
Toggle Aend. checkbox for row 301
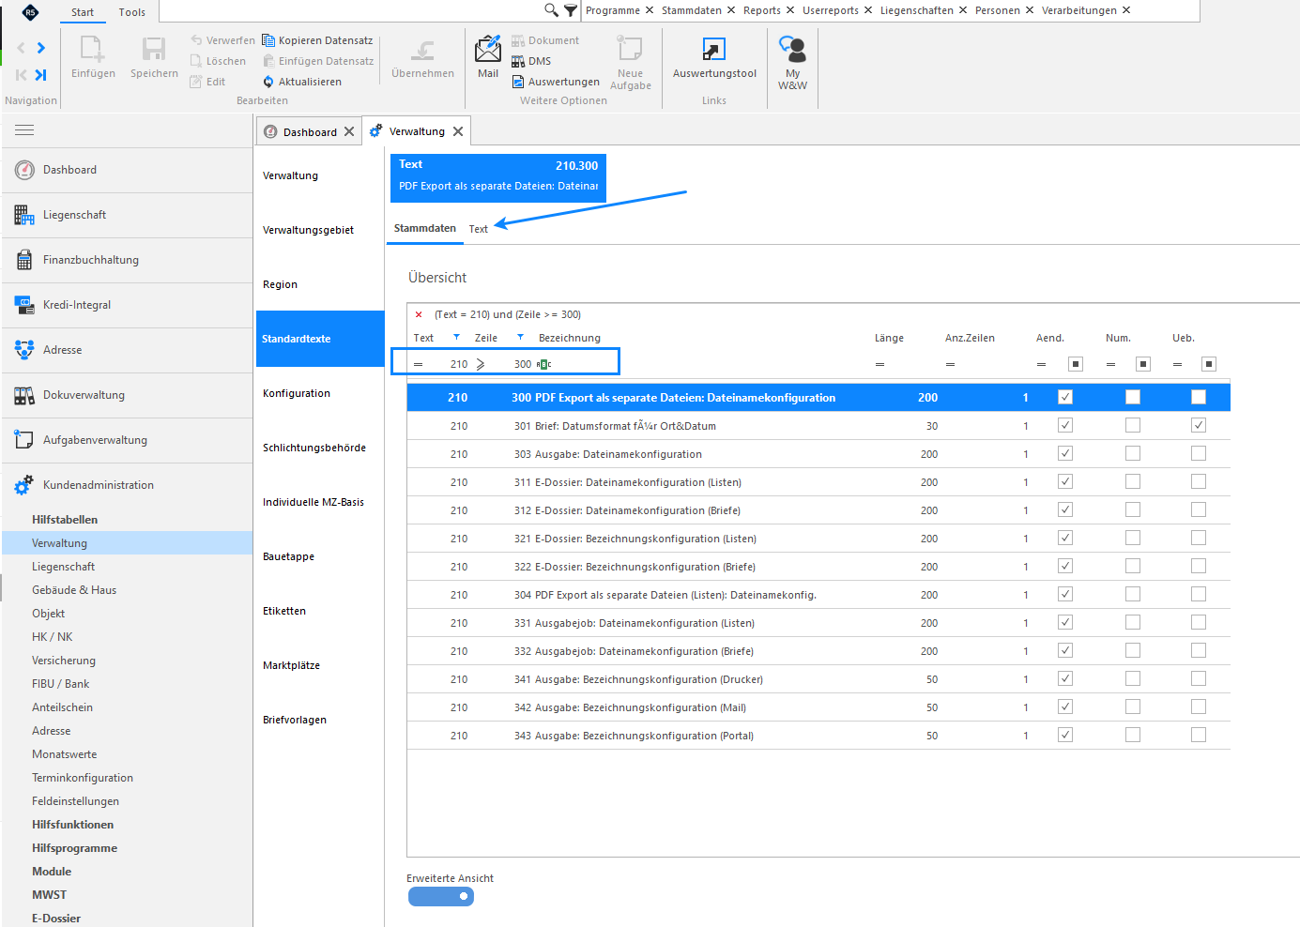pos(1065,425)
